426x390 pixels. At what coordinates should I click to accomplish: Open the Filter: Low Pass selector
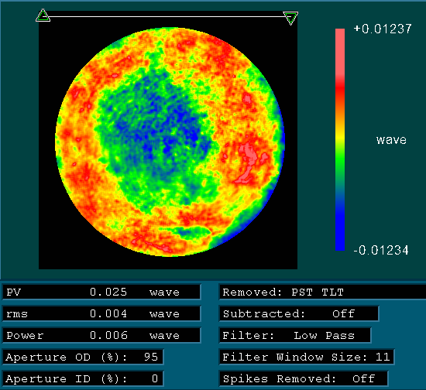[x=295, y=336]
